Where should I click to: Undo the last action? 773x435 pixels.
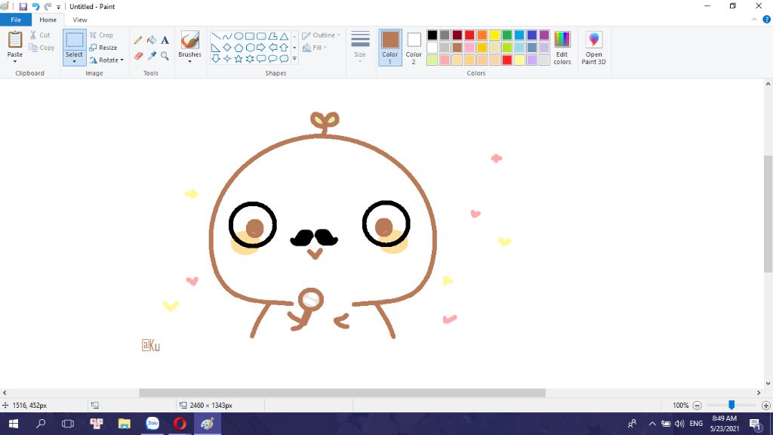[35, 6]
